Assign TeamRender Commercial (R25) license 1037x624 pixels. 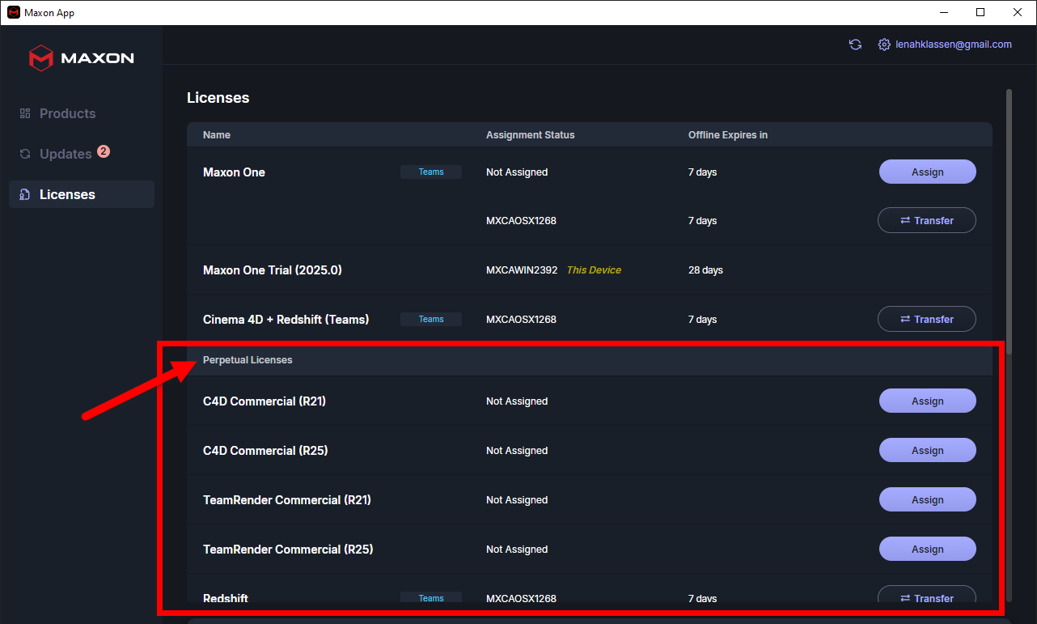pyautogui.click(x=927, y=549)
